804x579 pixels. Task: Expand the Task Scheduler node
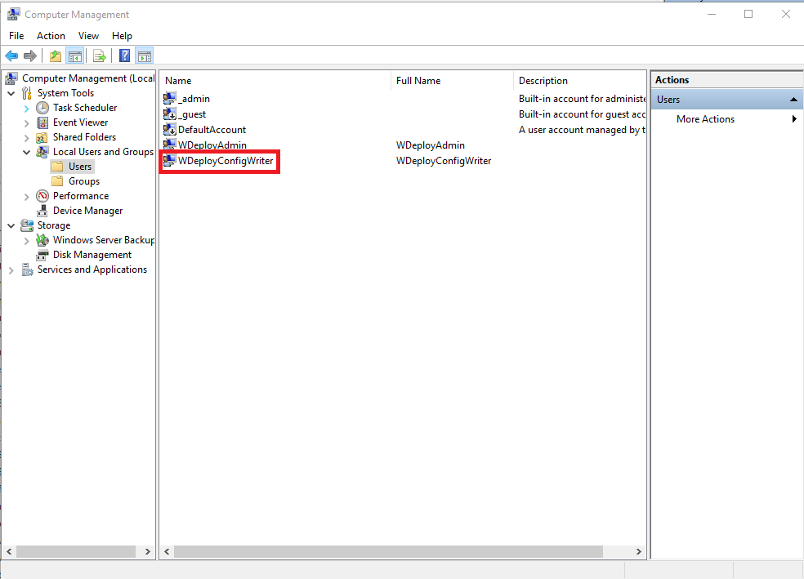(26, 108)
